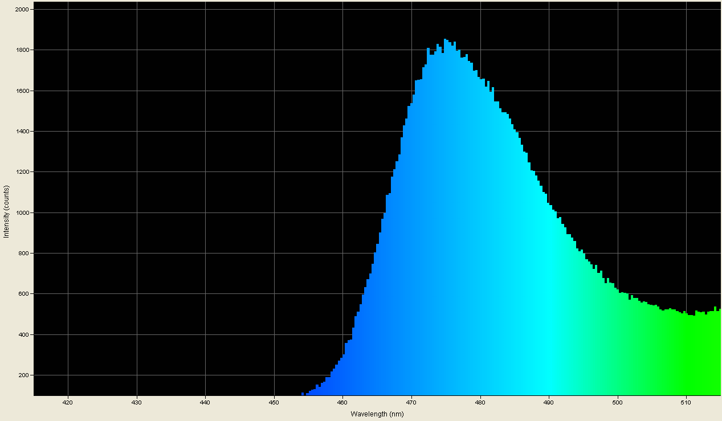
Task: Click the 470 tick label on x-axis
Action: pyautogui.click(x=411, y=402)
